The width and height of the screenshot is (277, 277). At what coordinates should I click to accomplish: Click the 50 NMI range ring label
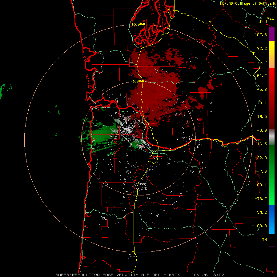[138, 81]
